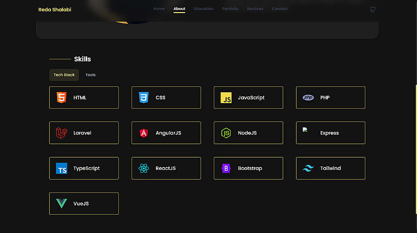Open the Education nav item
This screenshot has width=417, height=233.
[x=203, y=9]
